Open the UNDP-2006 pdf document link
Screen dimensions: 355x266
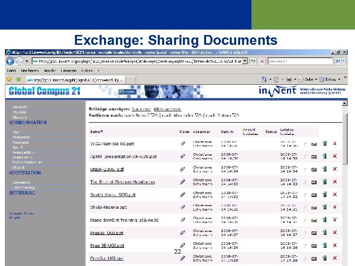107,169
